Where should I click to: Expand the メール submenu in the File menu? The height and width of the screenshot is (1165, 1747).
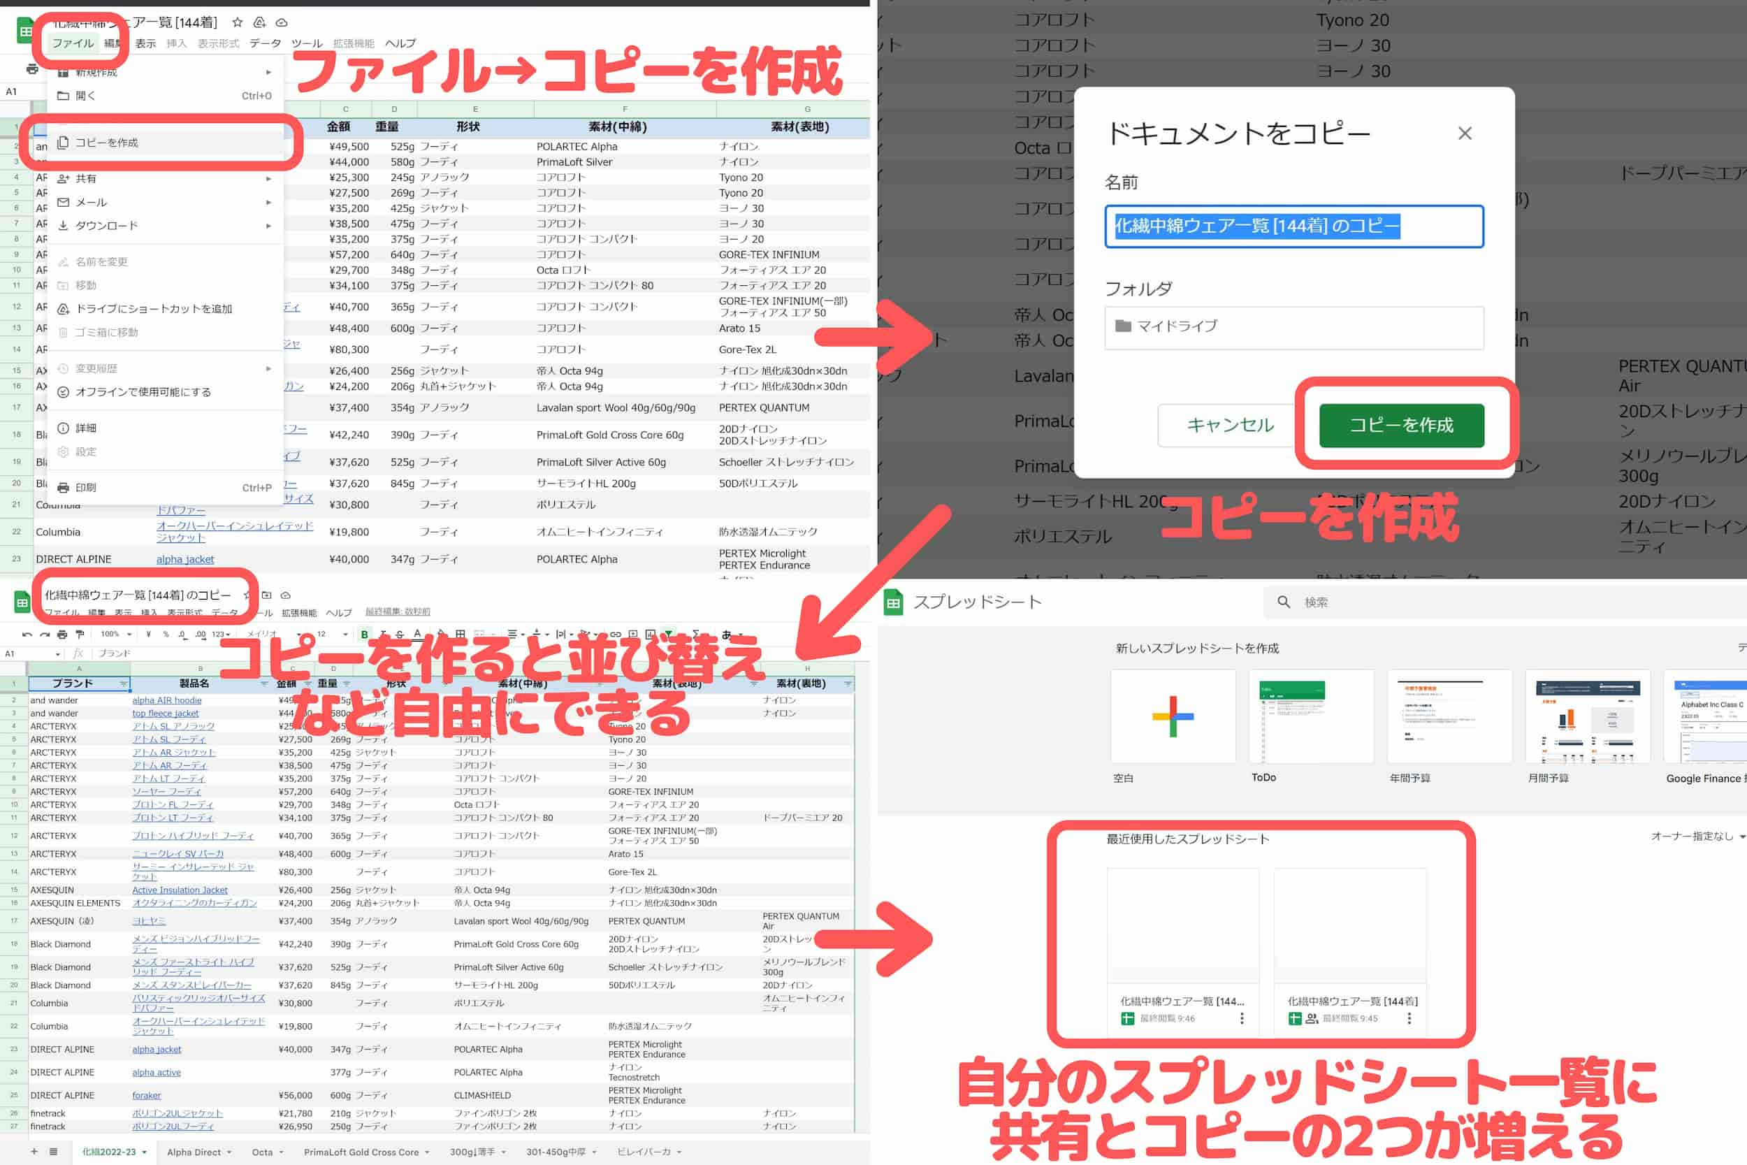[x=165, y=202]
